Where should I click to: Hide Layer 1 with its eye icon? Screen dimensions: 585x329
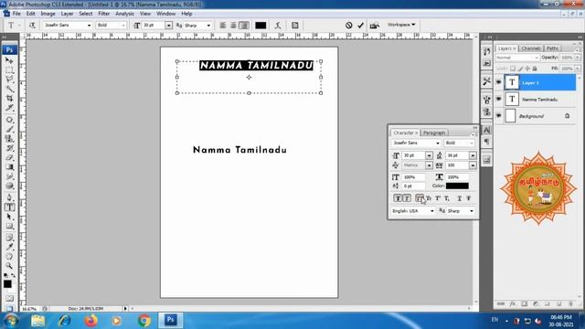tap(499, 82)
